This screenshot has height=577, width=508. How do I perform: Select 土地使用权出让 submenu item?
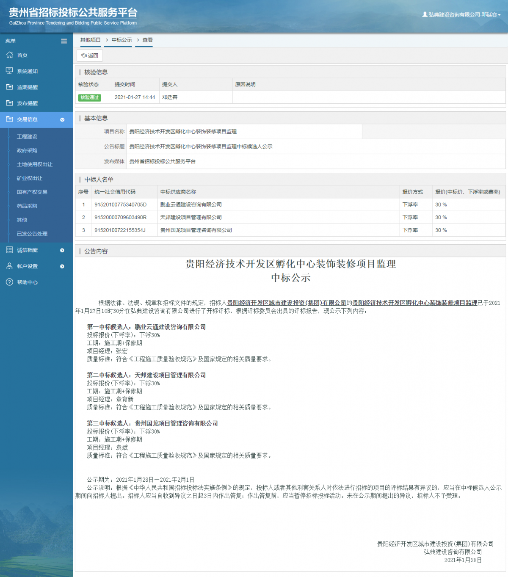click(35, 164)
